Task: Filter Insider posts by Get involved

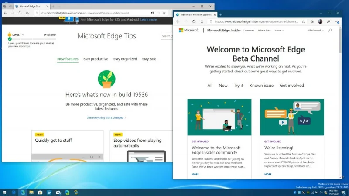Action: tap(292, 86)
